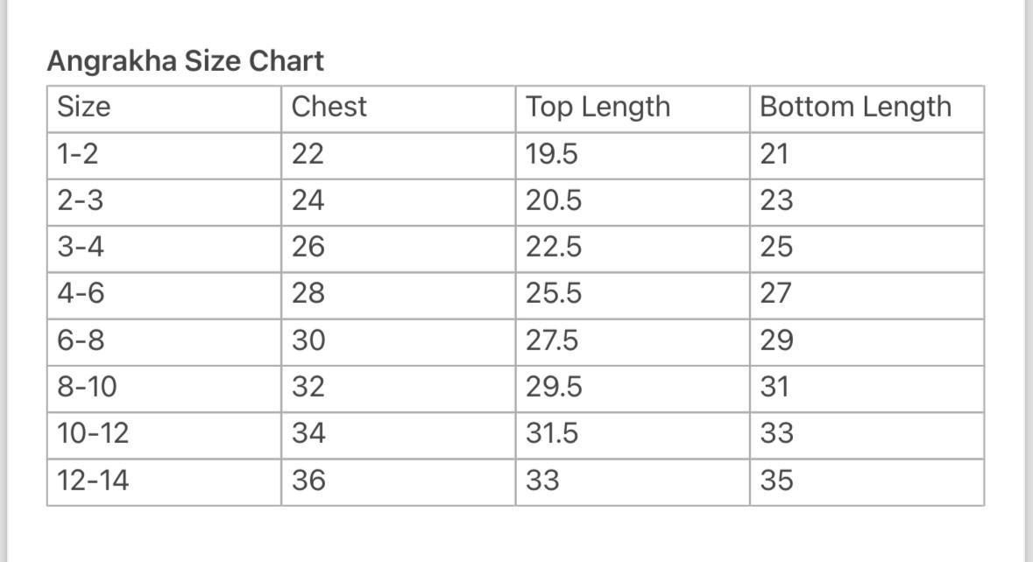Screen dimensions: 1033x562
Task: Select top length value 19.5
Action: pyautogui.click(x=552, y=155)
